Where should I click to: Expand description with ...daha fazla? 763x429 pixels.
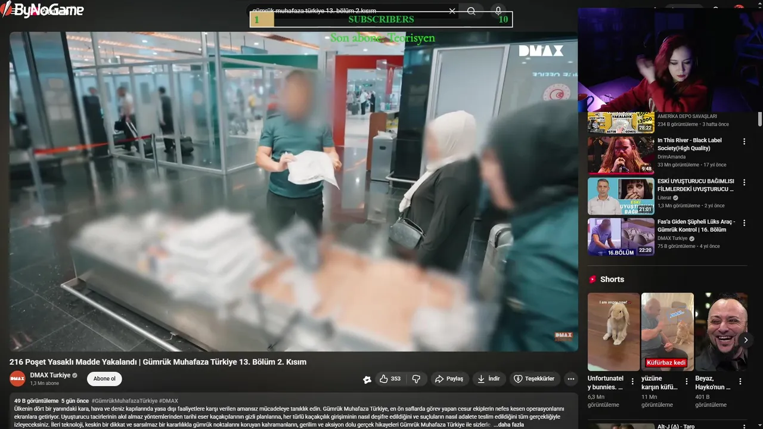(x=508, y=424)
